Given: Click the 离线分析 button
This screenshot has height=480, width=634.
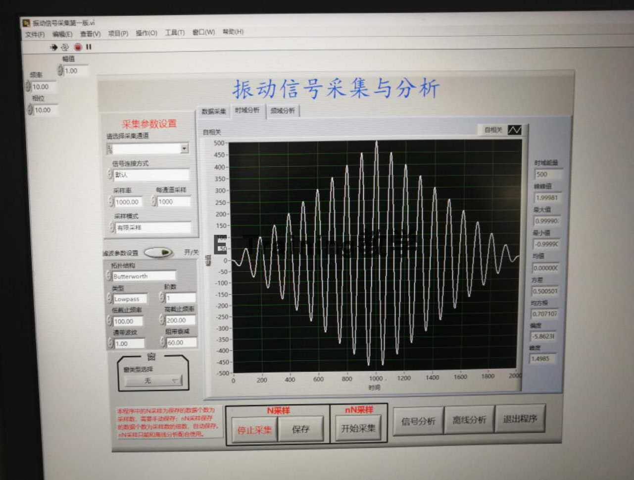Looking at the screenshot, I should (469, 420).
